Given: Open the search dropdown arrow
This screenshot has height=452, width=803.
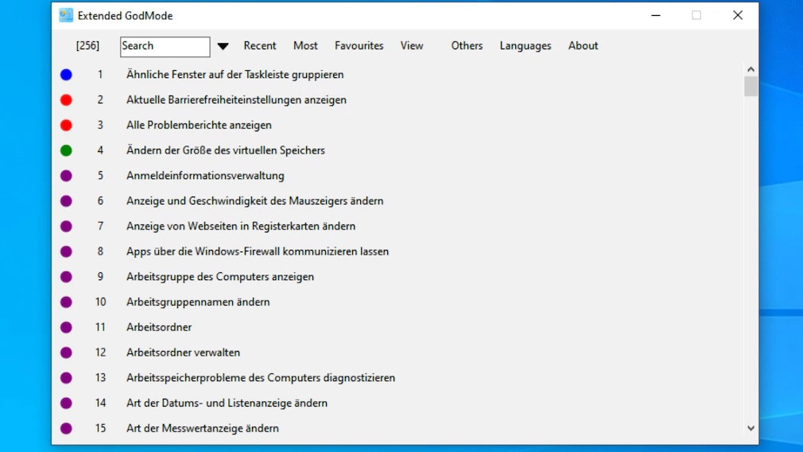Looking at the screenshot, I should [223, 46].
